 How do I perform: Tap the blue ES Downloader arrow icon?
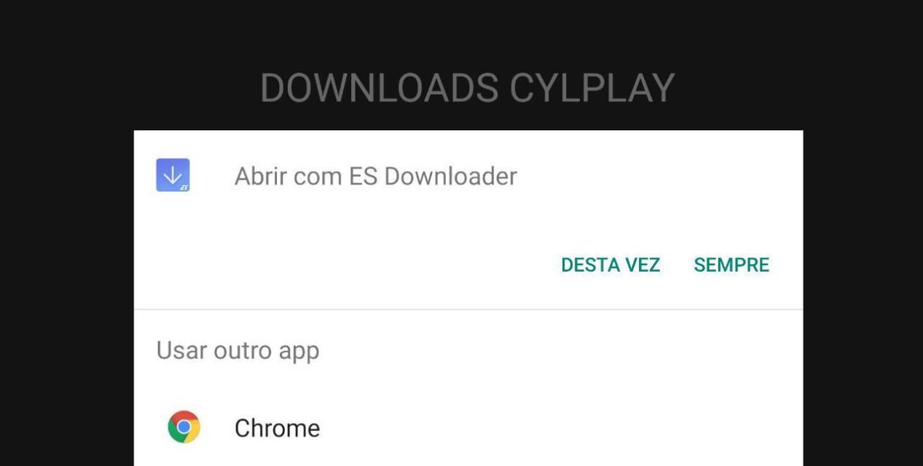click(173, 175)
